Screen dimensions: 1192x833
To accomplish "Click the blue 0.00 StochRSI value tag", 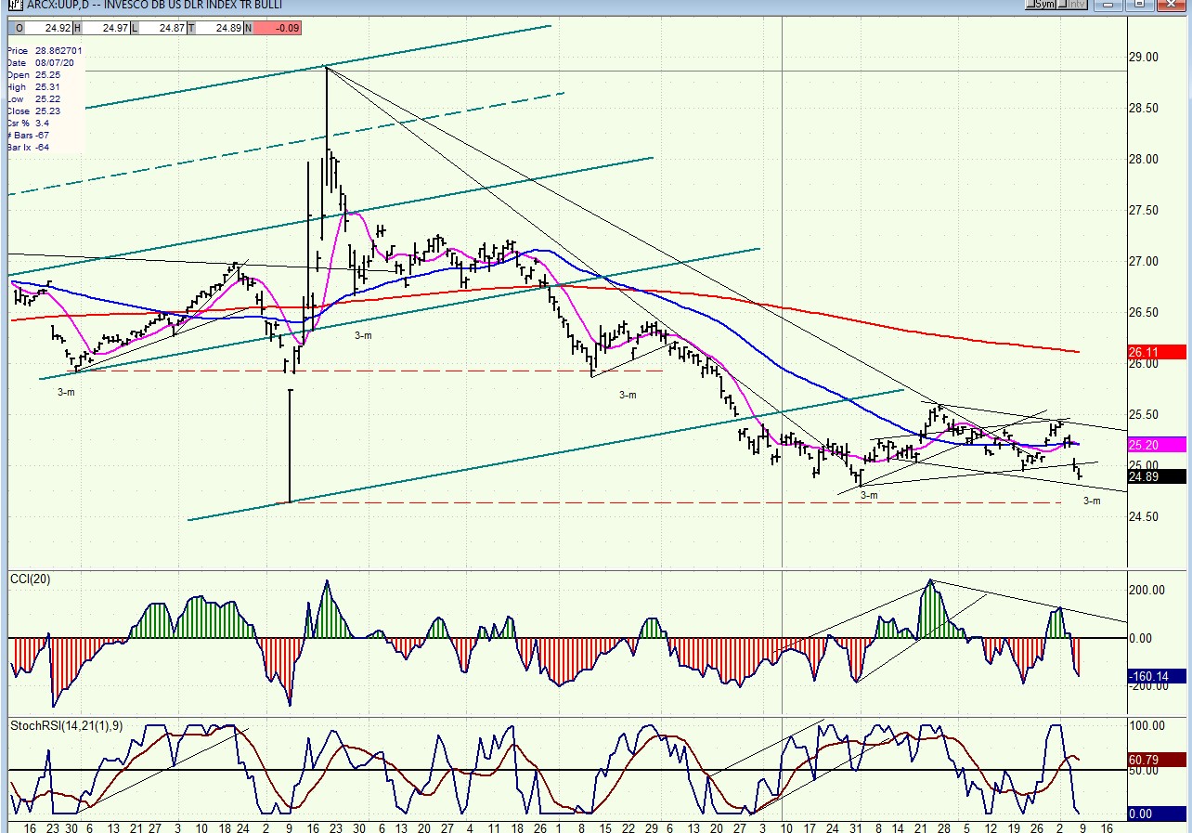I will [x=1156, y=814].
